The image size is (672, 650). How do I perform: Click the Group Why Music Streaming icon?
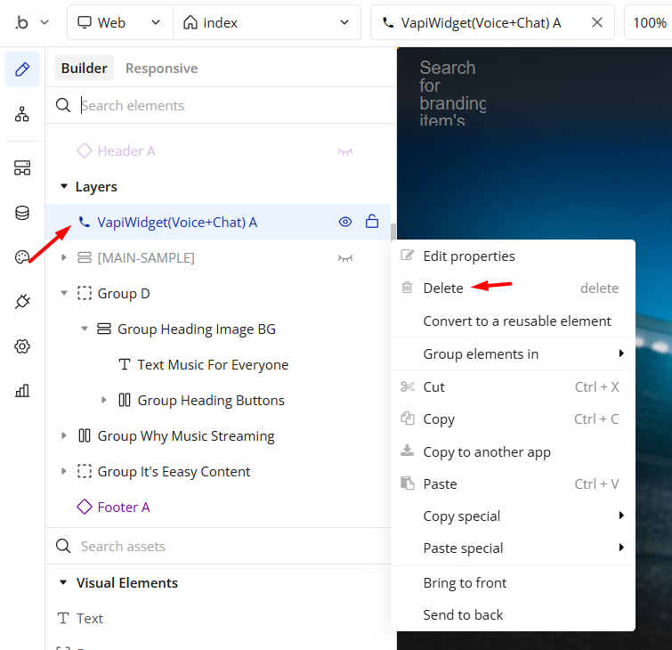[x=85, y=435]
